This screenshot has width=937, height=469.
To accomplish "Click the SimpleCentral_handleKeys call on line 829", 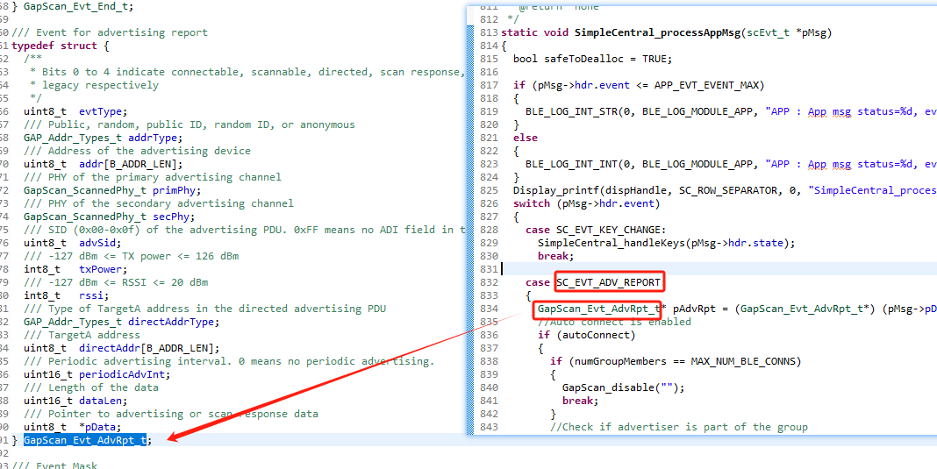I will click(x=612, y=243).
